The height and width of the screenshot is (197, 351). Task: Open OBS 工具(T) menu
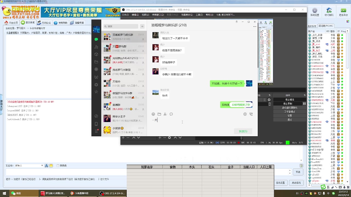click(199, 15)
